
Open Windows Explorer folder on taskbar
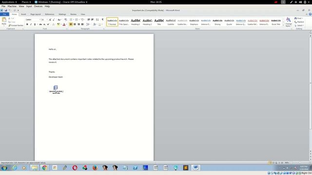tap(34, 168)
